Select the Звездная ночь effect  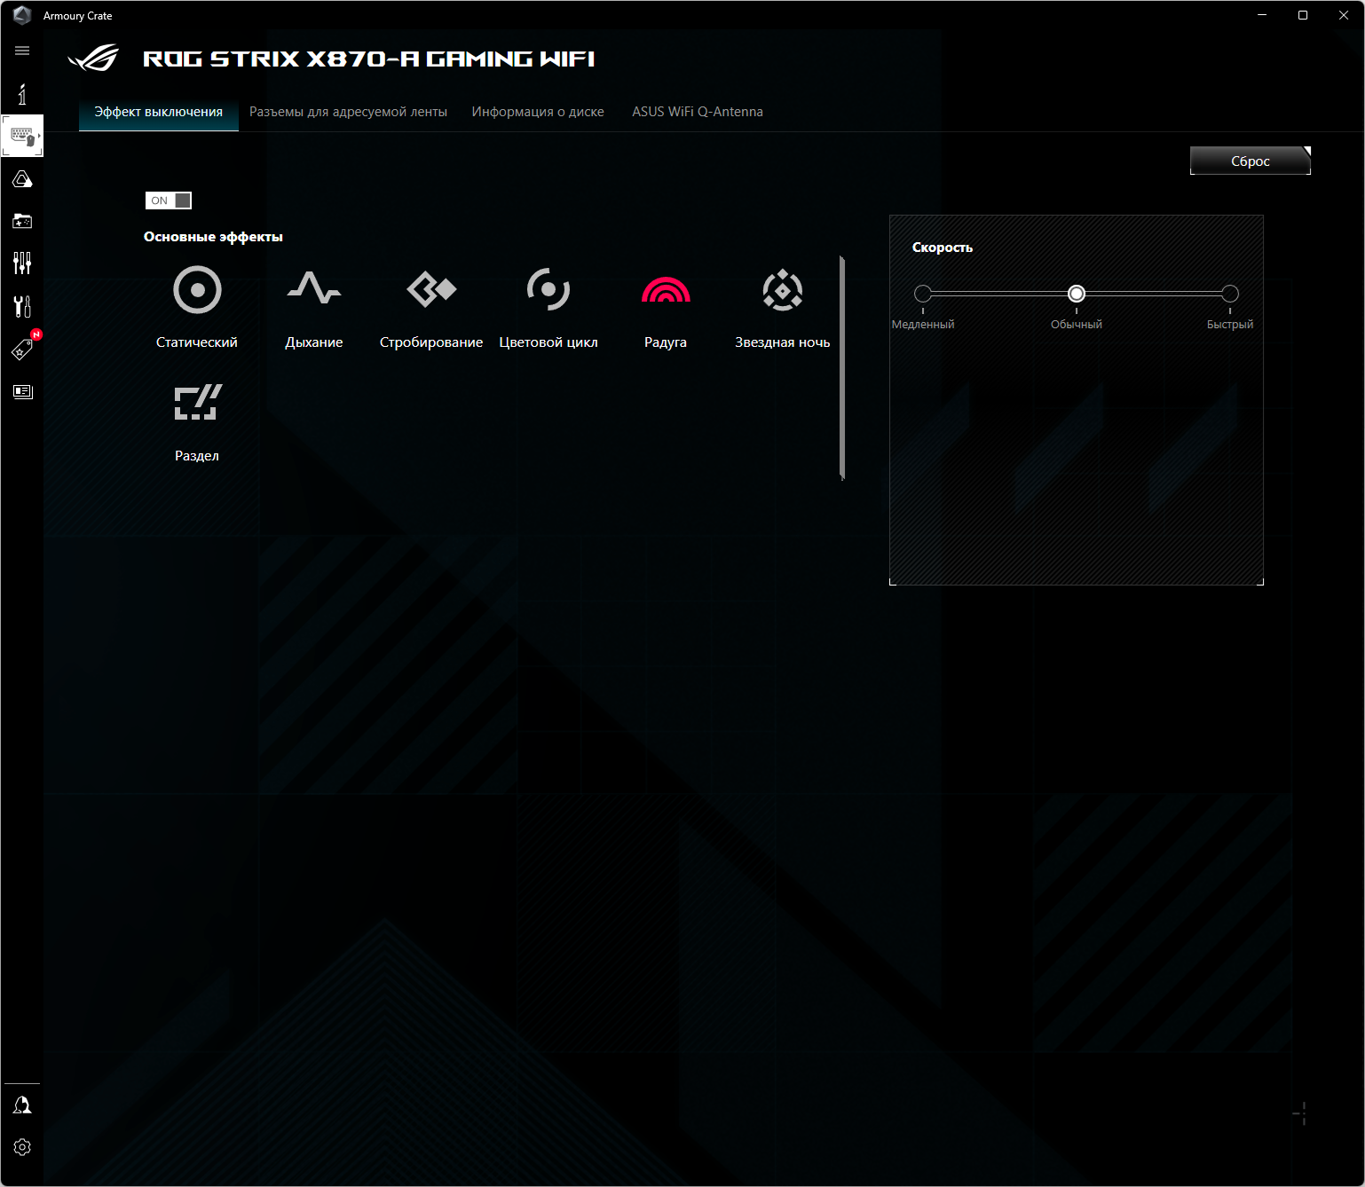783,307
